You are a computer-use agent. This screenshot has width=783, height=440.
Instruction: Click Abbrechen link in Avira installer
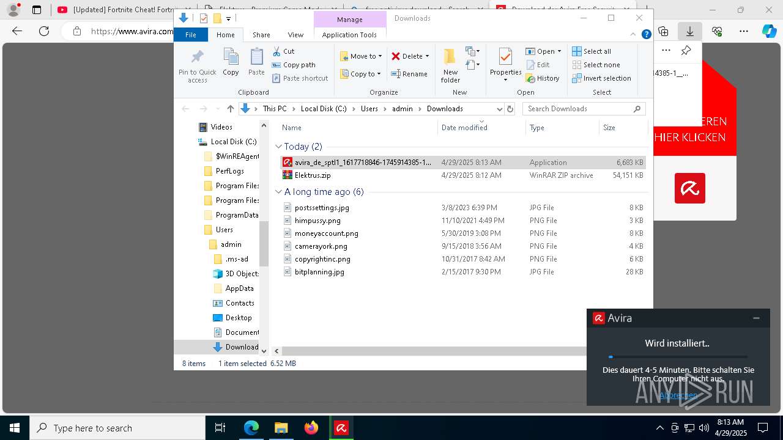[x=678, y=395]
